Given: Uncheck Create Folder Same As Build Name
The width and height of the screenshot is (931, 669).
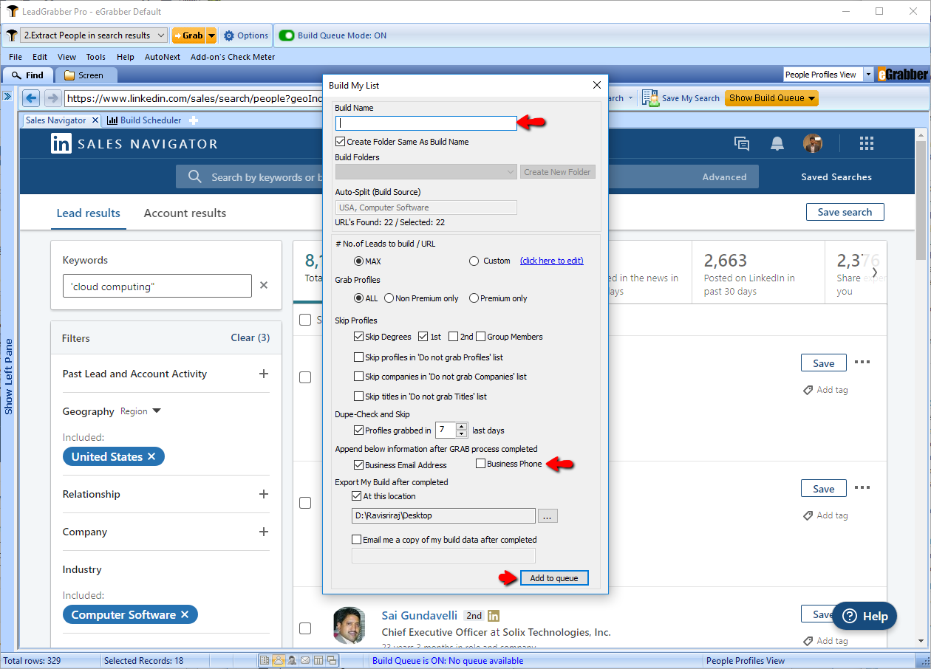Looking at the screenshot, I should 340,142.
